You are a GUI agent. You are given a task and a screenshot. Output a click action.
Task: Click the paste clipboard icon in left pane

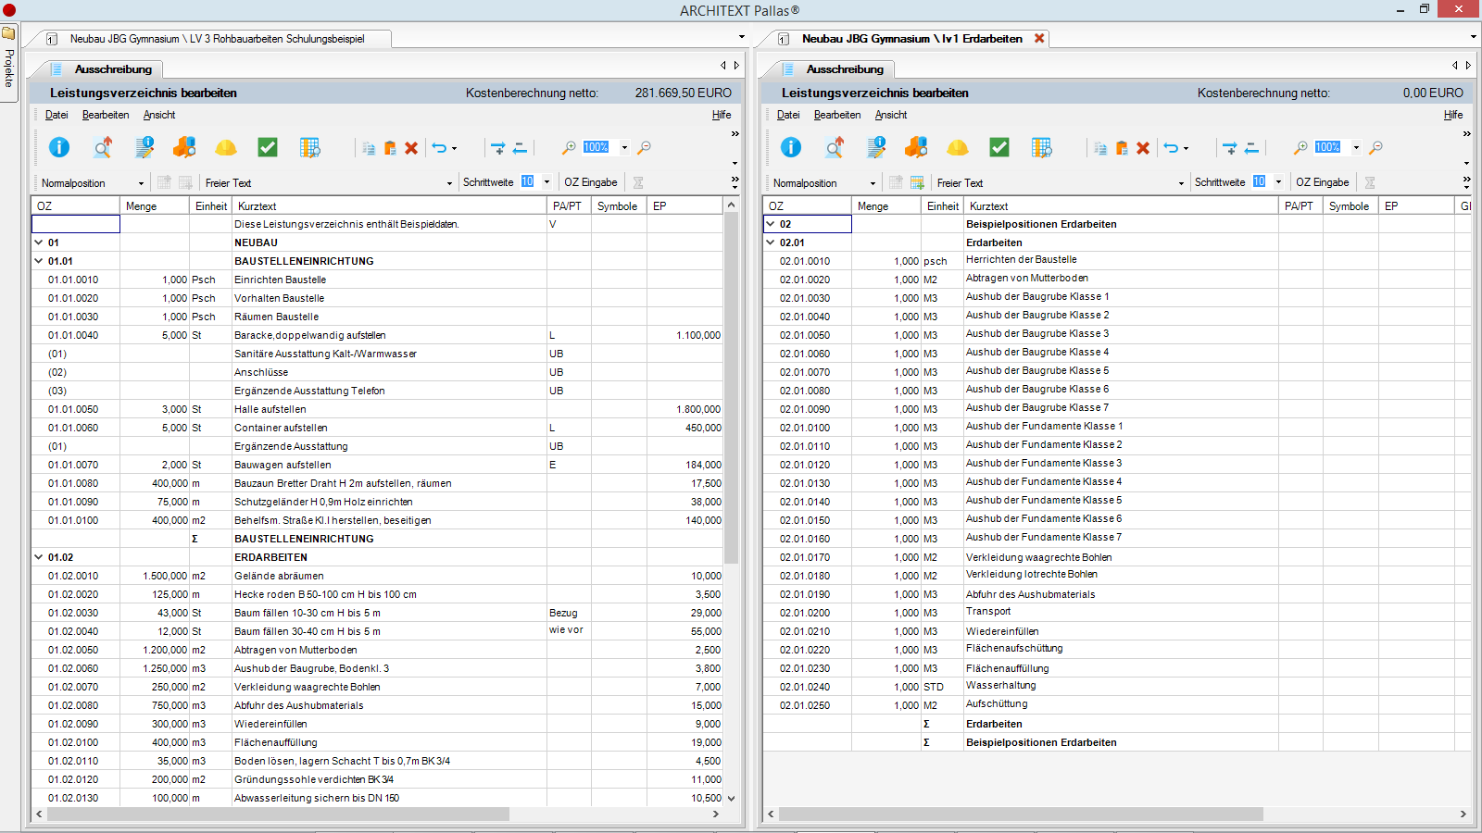click(390, 148)
